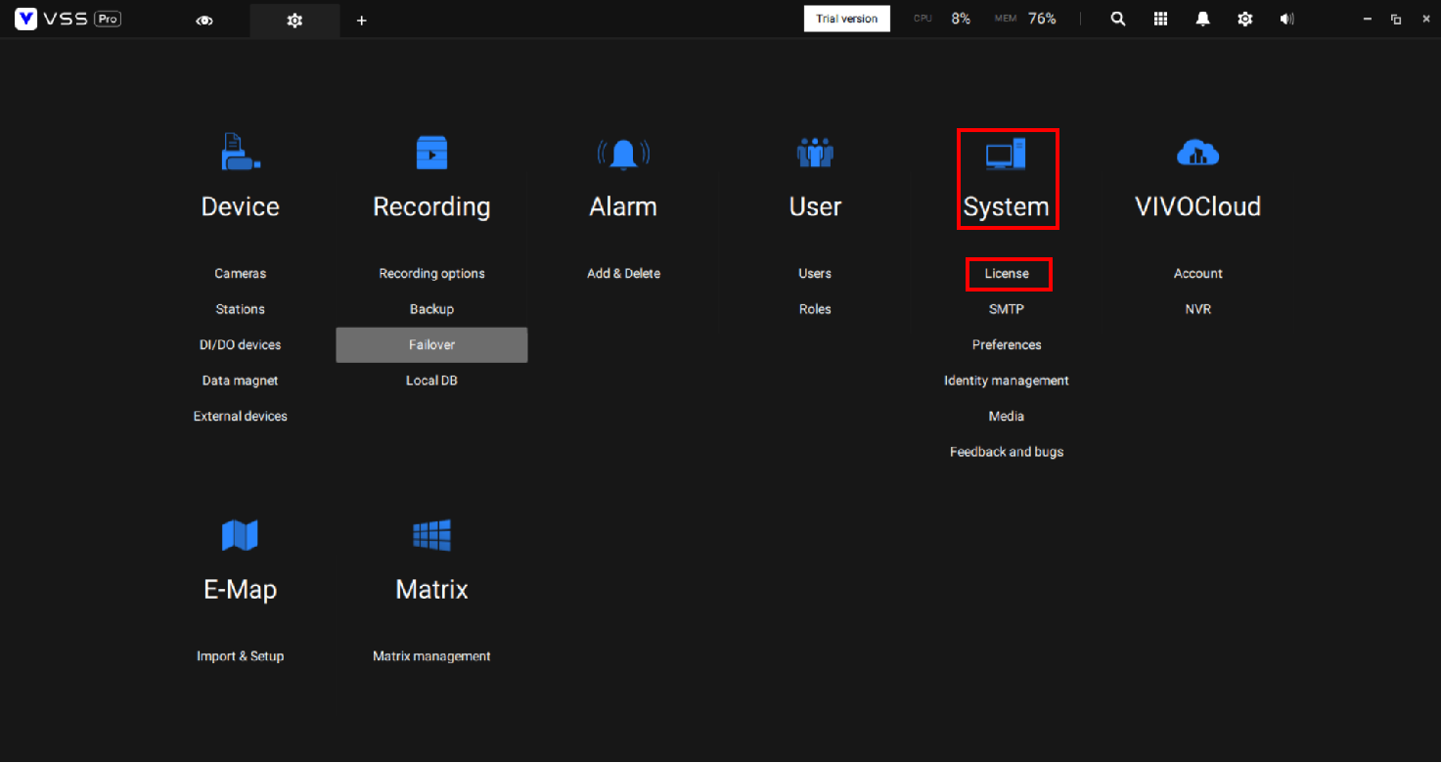1441x763 pixels.
Task: Open DI/DO devices settings
Action: (x=240, y=345)
